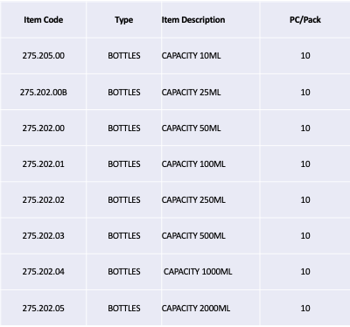This screenshot has height=327, width=350.
Task: Click item code 275.202.02
Action: pyautogui.click(x=44, y=200)
